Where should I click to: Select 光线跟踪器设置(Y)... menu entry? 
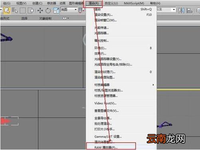(x=121, y=59)
